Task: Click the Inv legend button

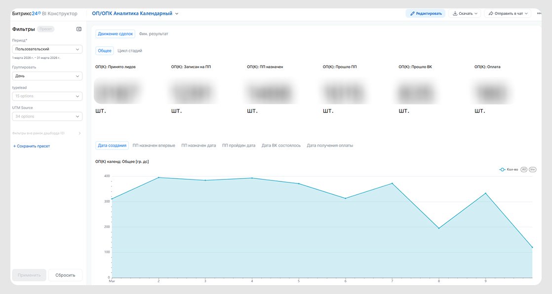Action: coord(533,170)
